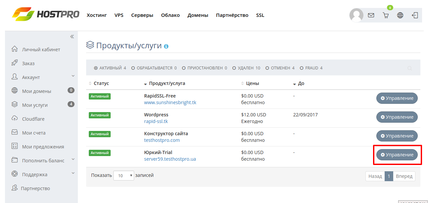Screen dimensions: 432x203
Task: Select the FRAUD 4 filter
Action: [x=311, y=68]
